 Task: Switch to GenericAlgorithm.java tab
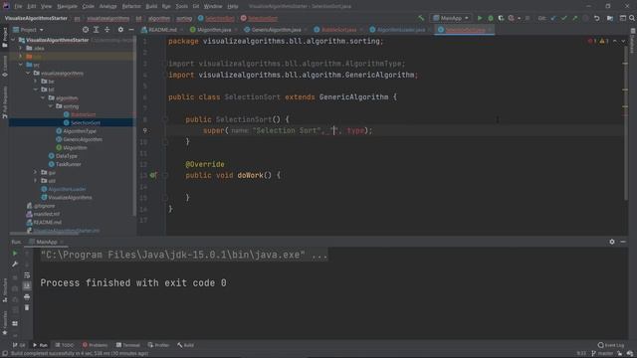(x=277, y=30)
